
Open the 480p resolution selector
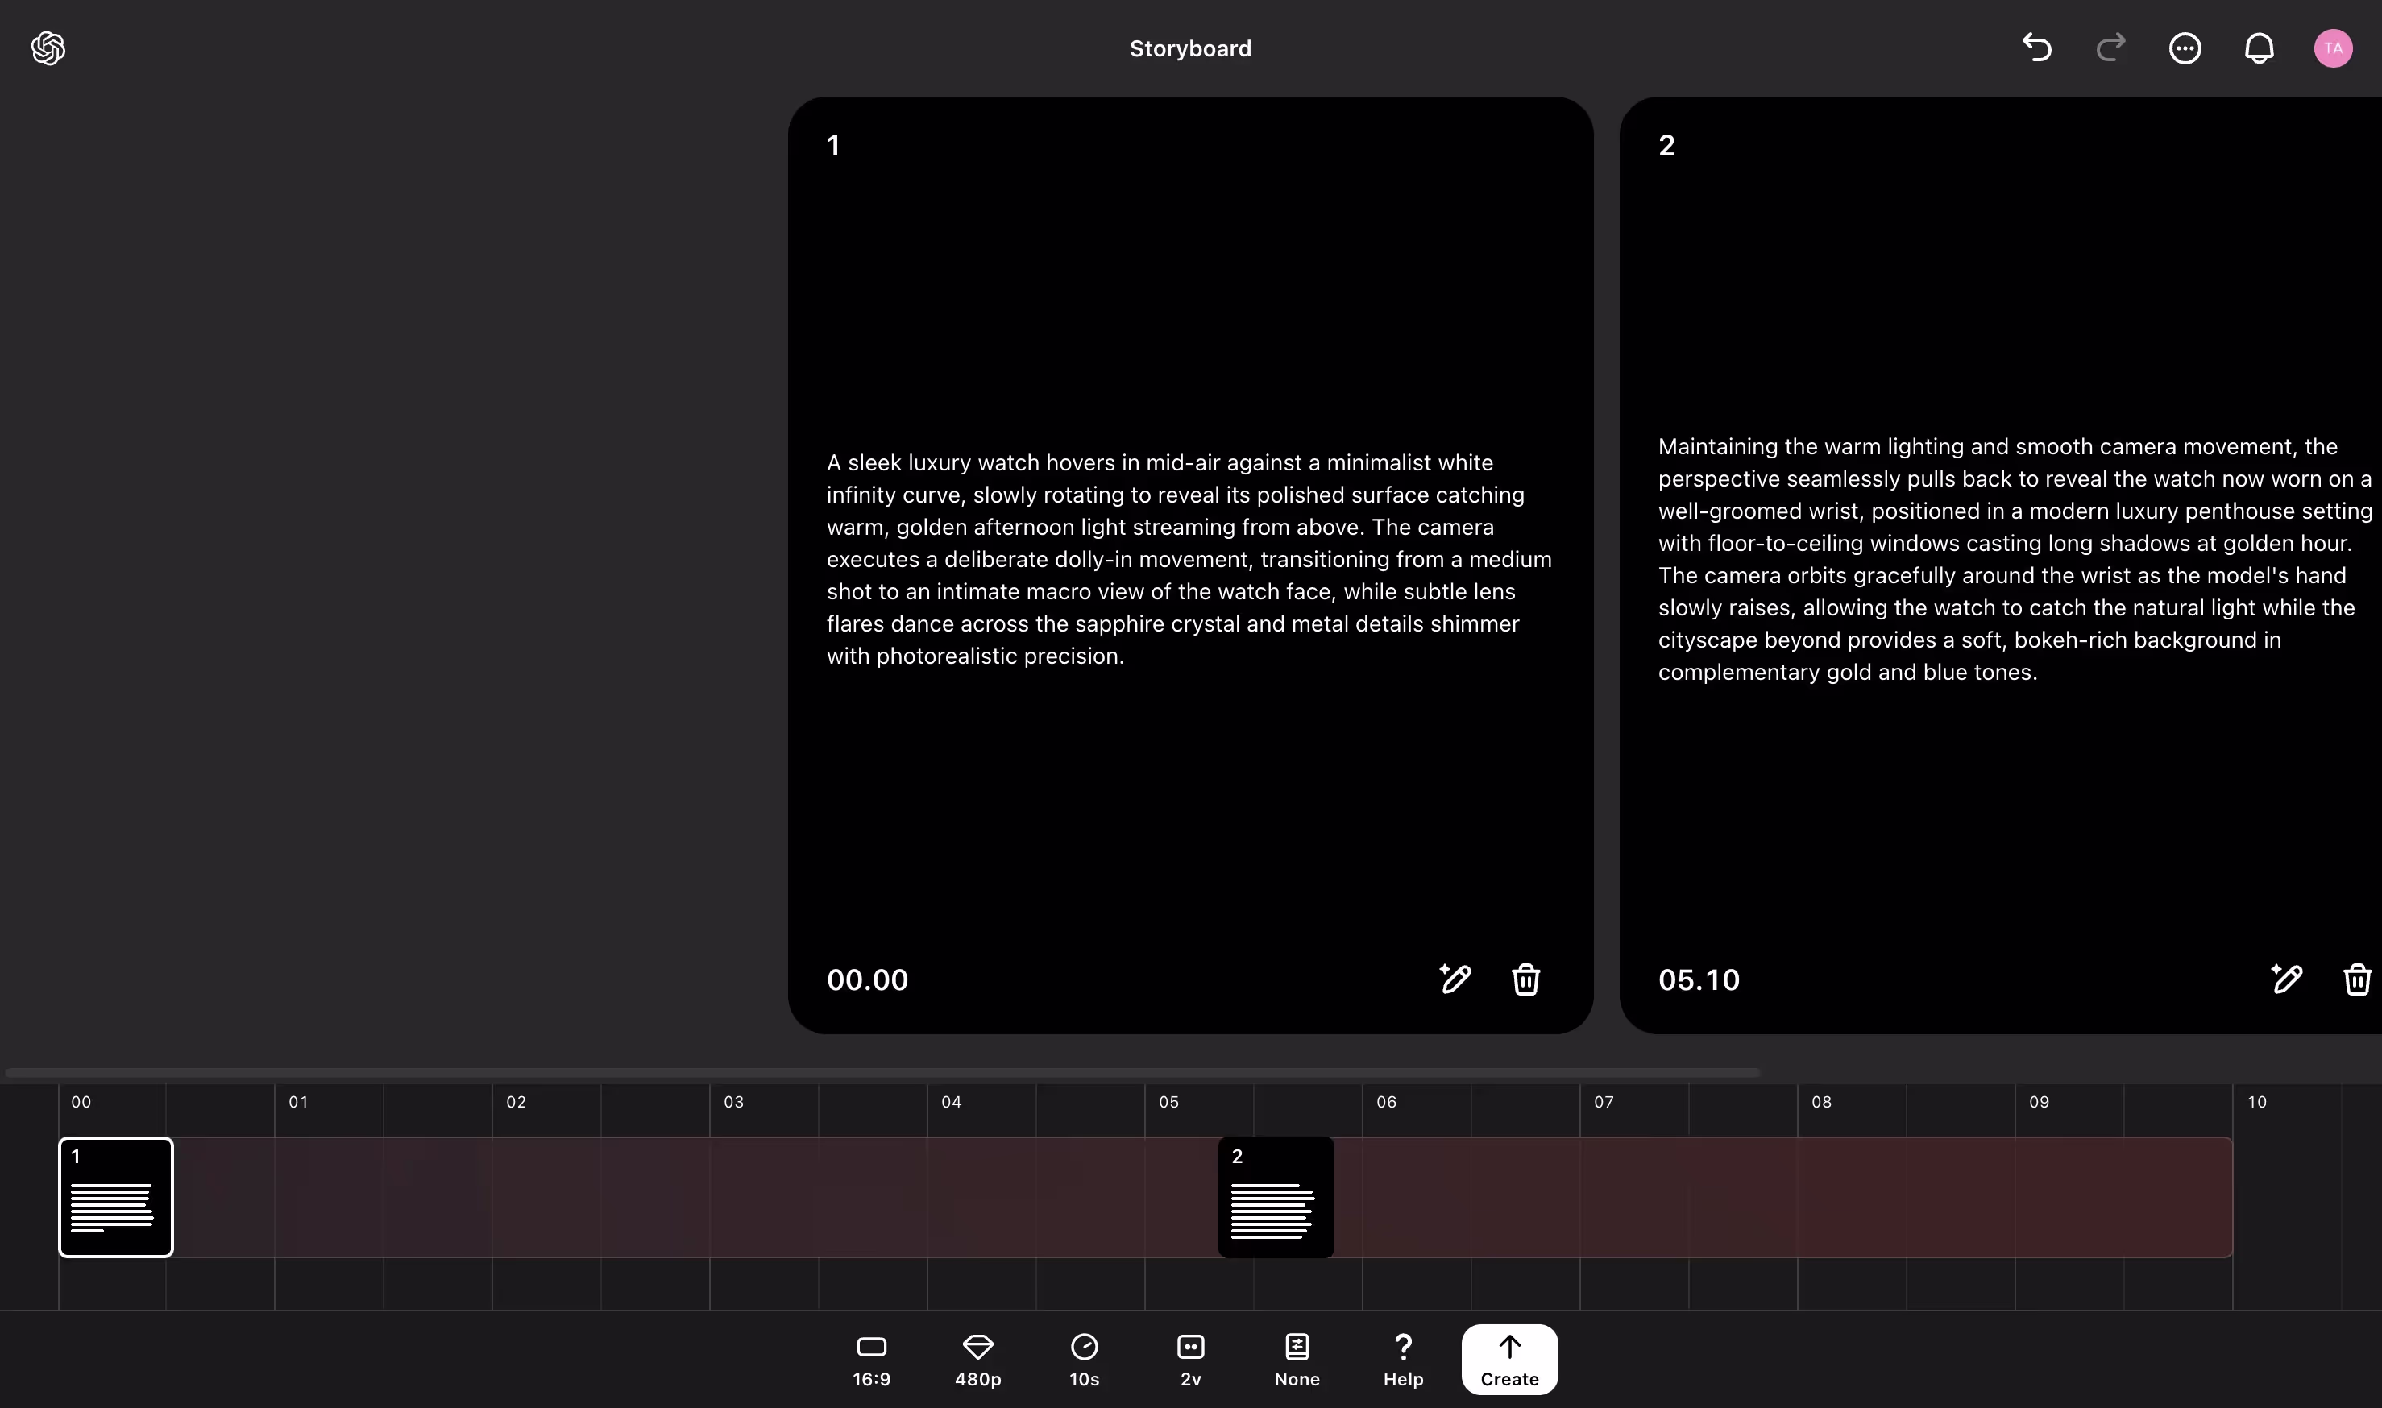(977, 1360)
